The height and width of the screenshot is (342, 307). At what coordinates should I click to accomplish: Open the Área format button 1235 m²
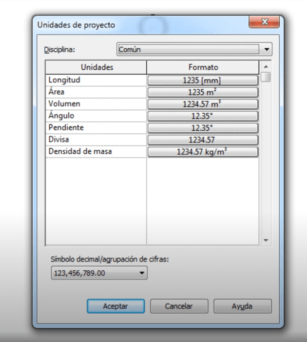[202, 92]
